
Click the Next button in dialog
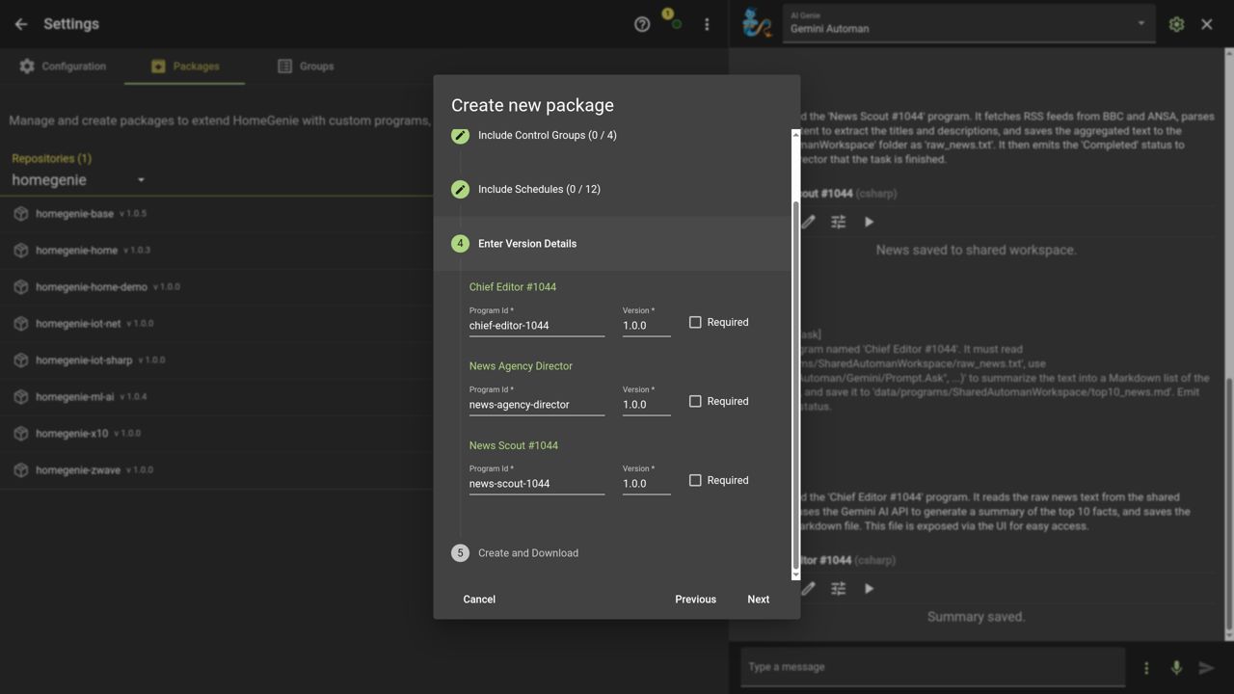tap(758, 600)
